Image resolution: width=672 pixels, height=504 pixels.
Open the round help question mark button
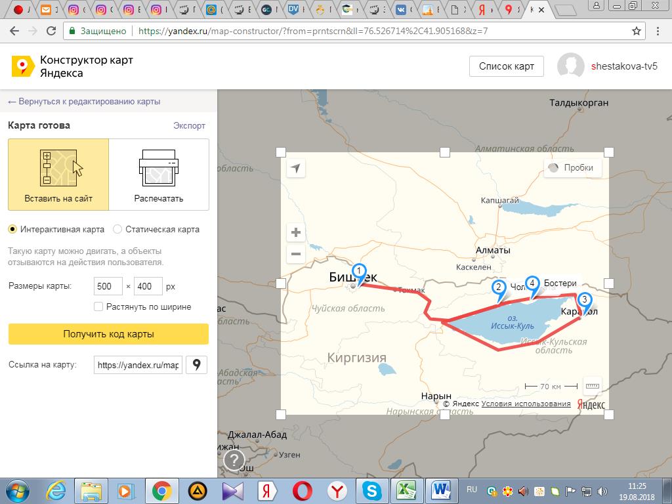pos(234,460)
